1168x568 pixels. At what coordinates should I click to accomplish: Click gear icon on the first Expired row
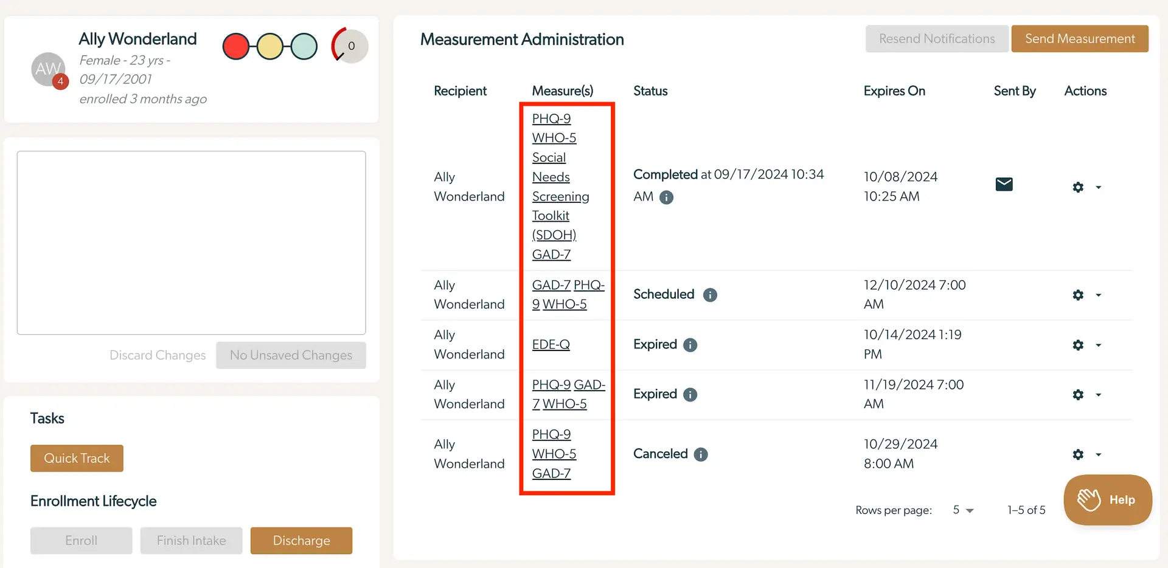[x=1077, y=344]
